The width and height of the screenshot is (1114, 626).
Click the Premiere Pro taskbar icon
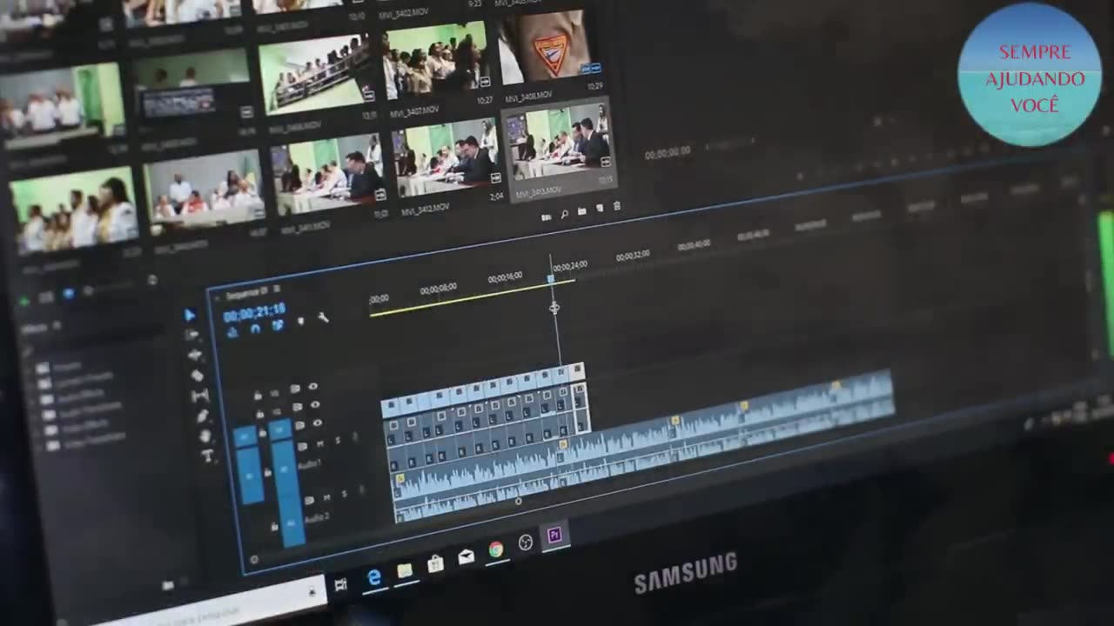(x=554, y=535)
